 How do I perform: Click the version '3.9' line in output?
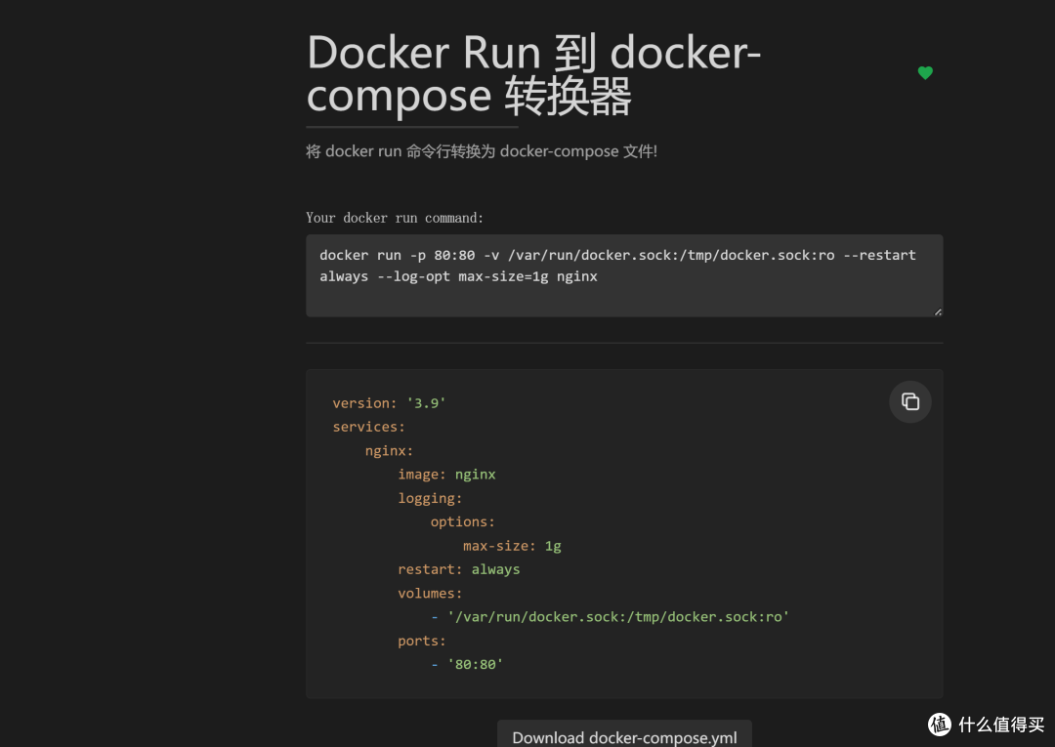click(x=389, y=402)
